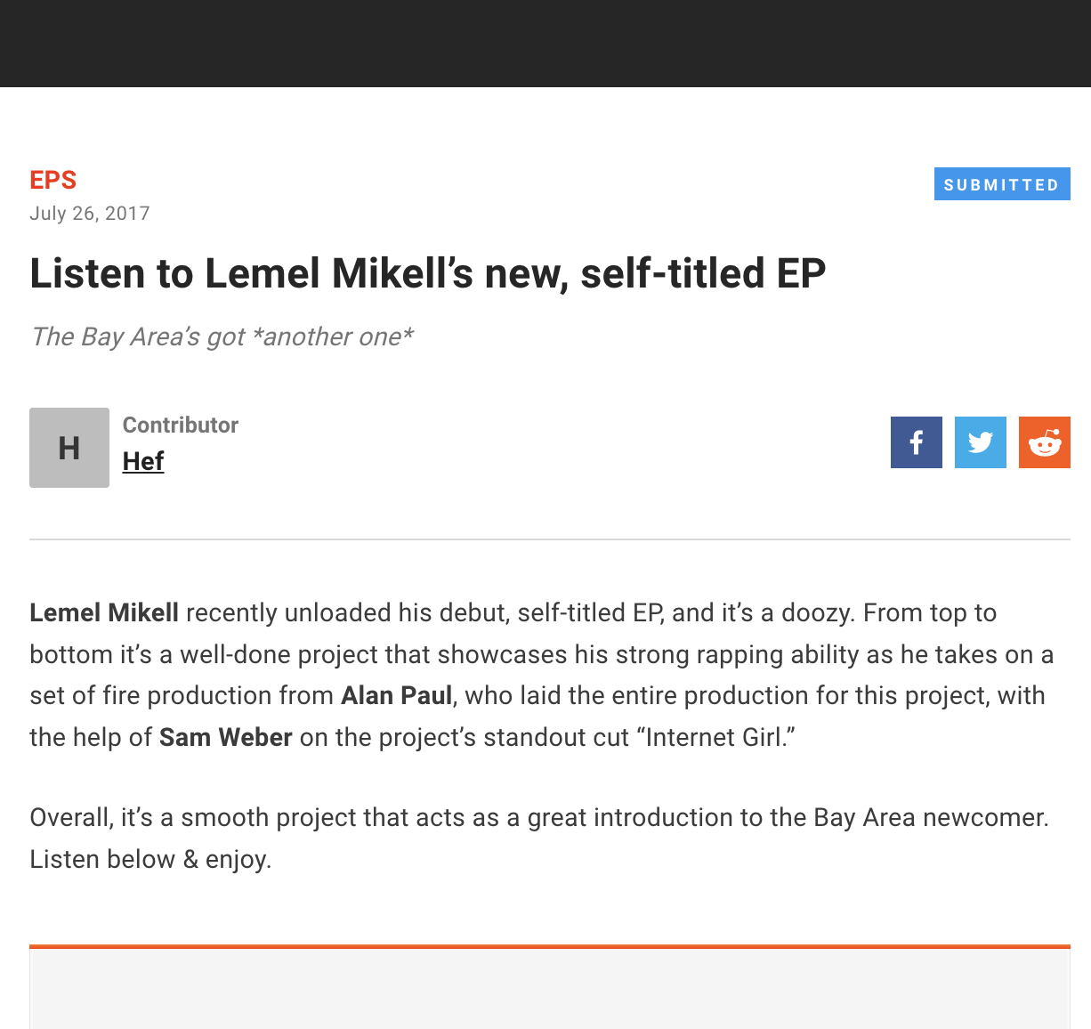This screenshot has width=1091, height=1029.
Task: Click the Contributor label
Action: click(181, 425)
